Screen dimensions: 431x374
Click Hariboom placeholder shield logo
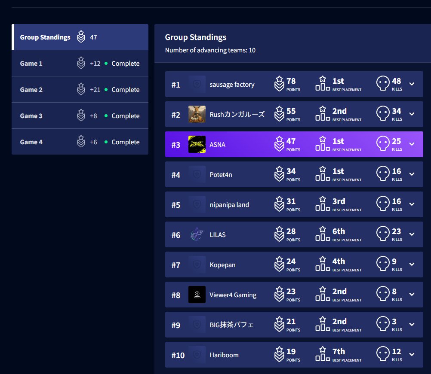[x=197, y=355]
